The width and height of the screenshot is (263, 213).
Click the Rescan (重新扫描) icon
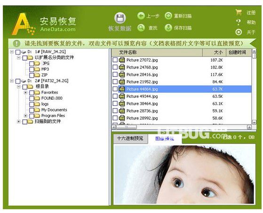tap(168, 16)
